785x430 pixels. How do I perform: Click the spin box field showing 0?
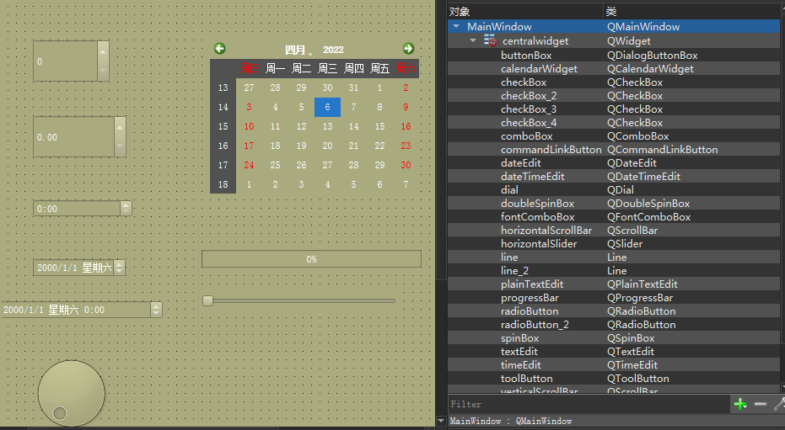click(65, 61)
